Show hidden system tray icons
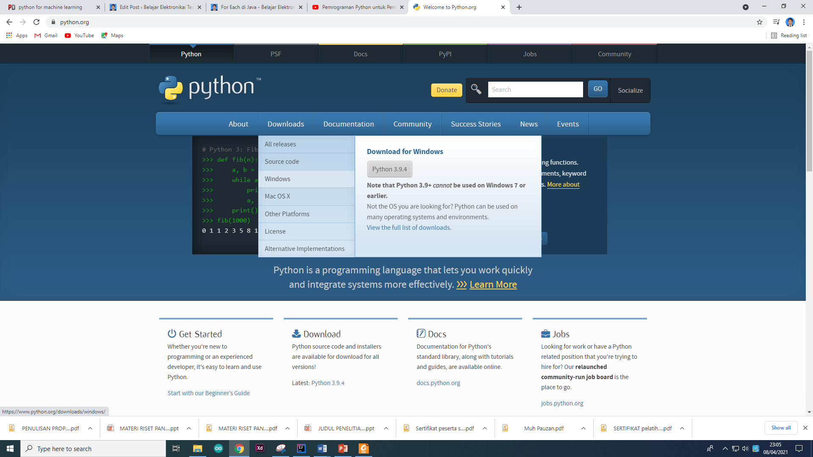813x457 pixels. [x=725, y=449]
